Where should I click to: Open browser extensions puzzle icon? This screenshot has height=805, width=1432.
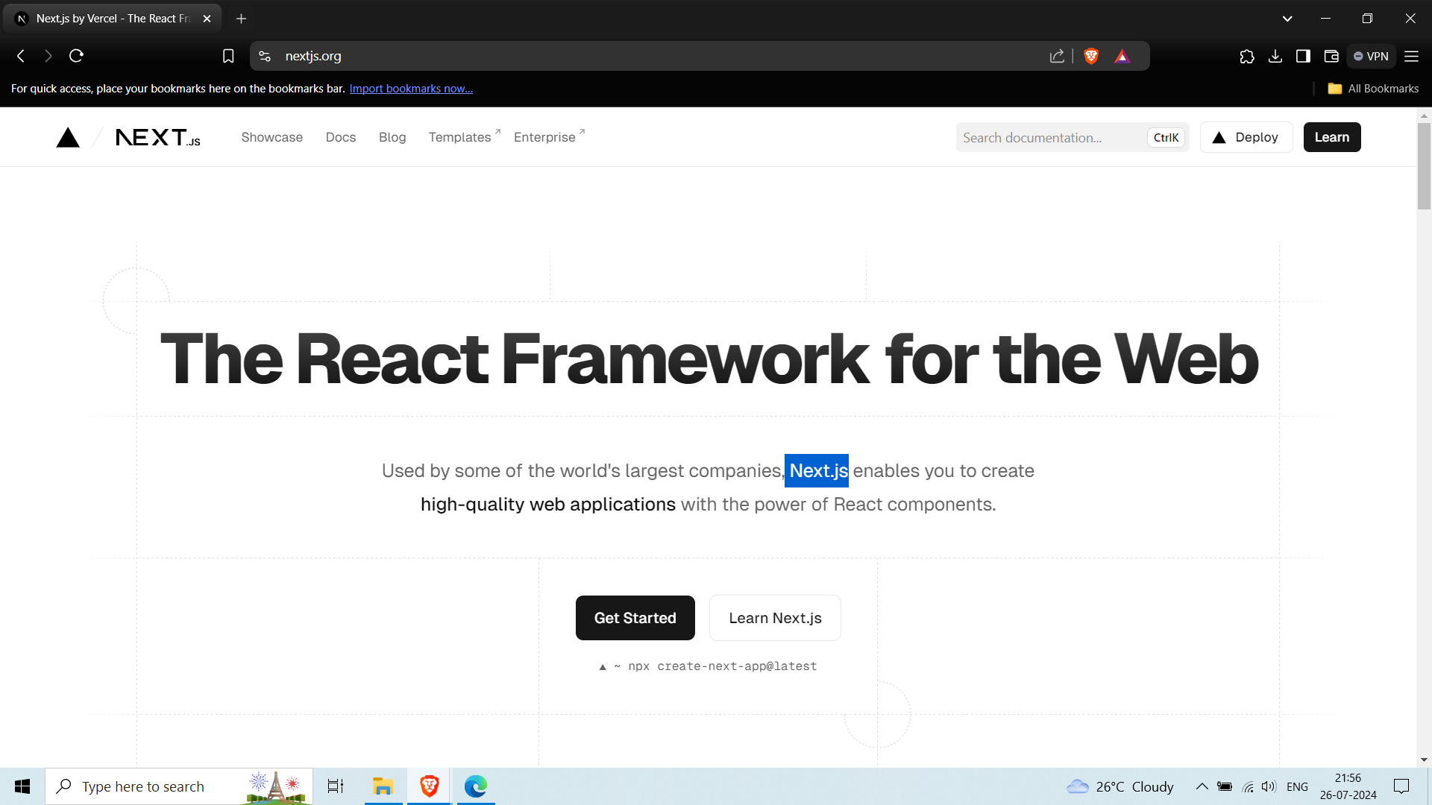click(x=1247, y=56)
